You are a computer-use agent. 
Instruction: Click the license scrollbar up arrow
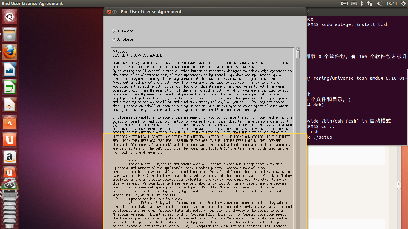(298, 49)
